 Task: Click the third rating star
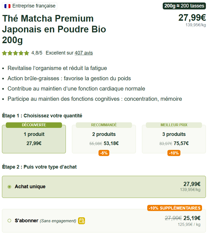click(x=15, y=53)
